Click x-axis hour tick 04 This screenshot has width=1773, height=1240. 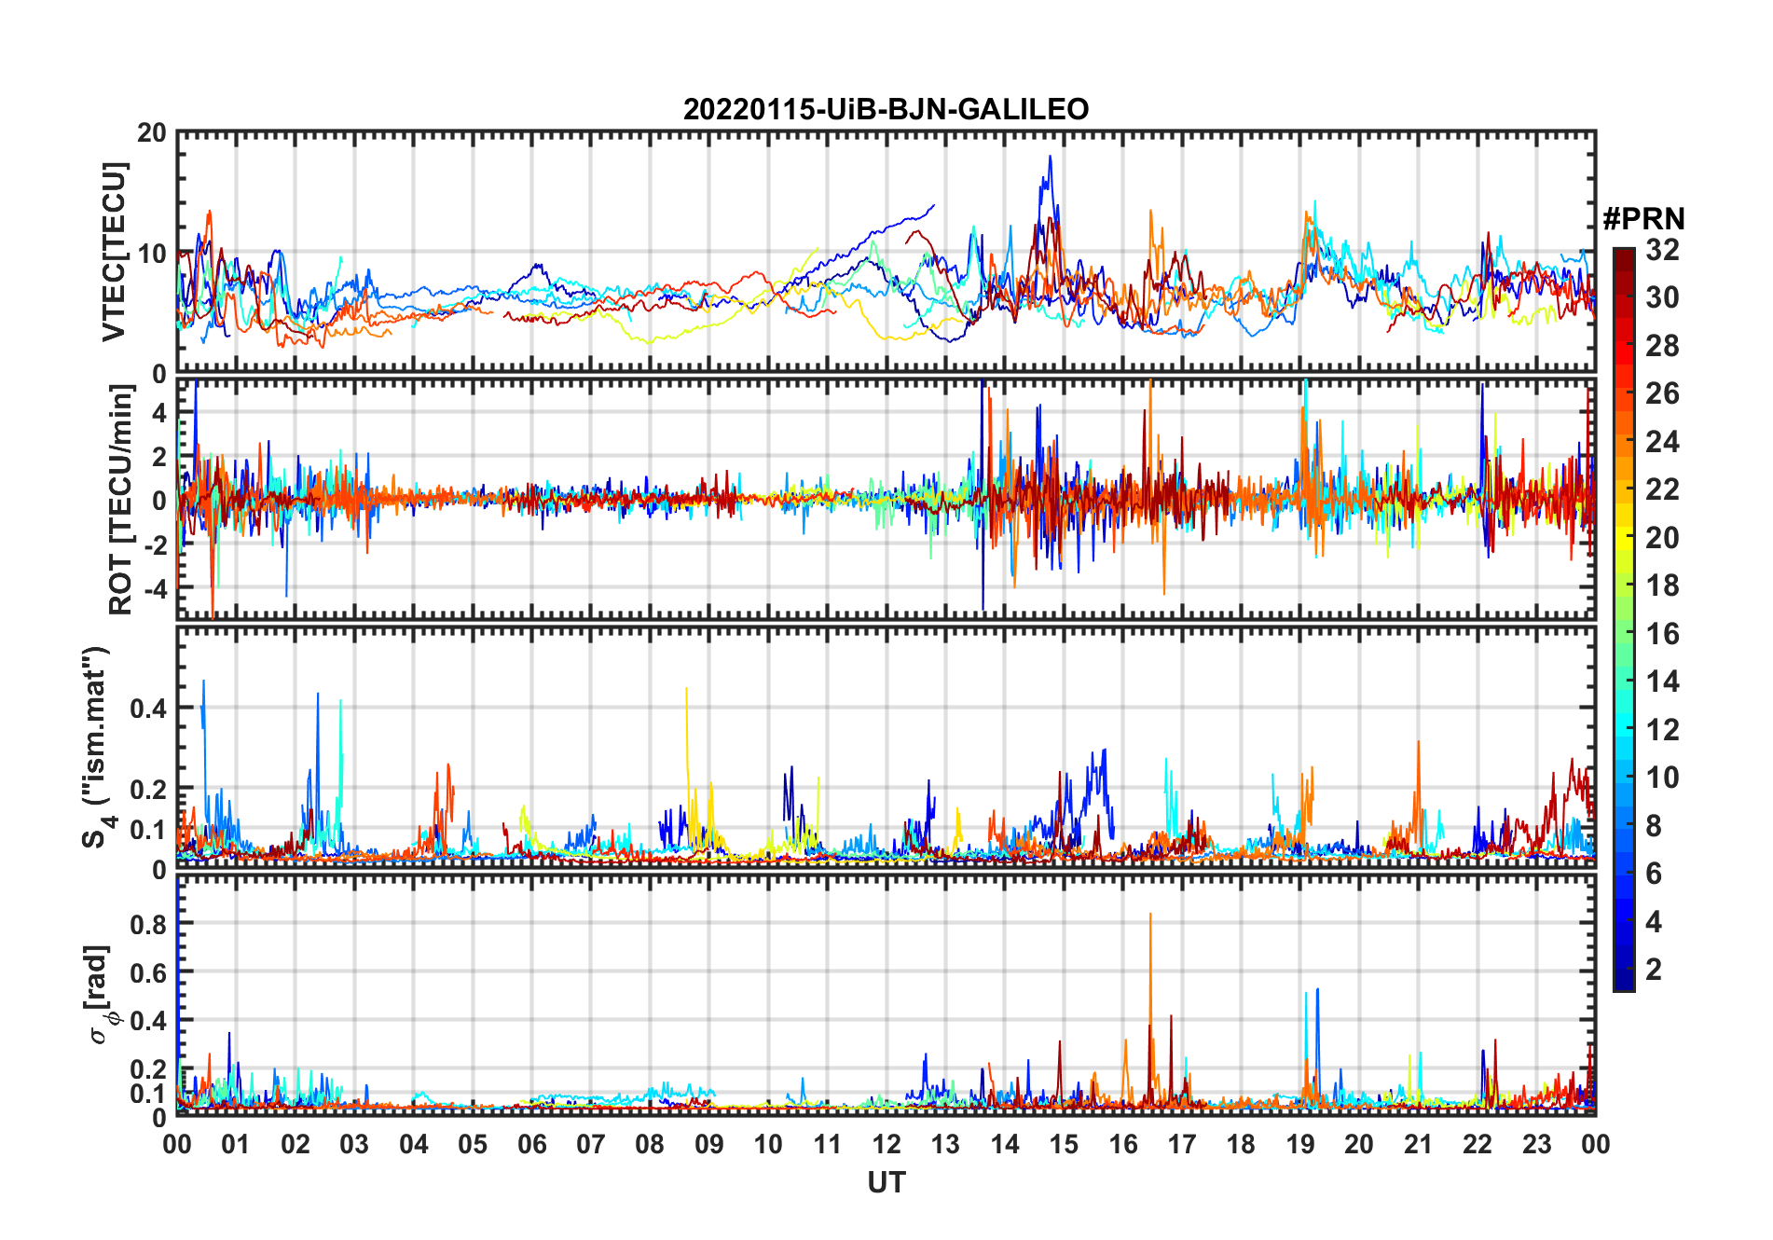(x=413, y=1144)
